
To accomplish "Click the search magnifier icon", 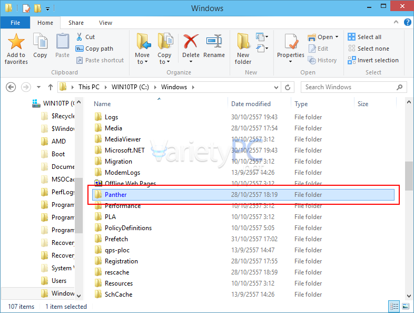I will pos(399,87).
